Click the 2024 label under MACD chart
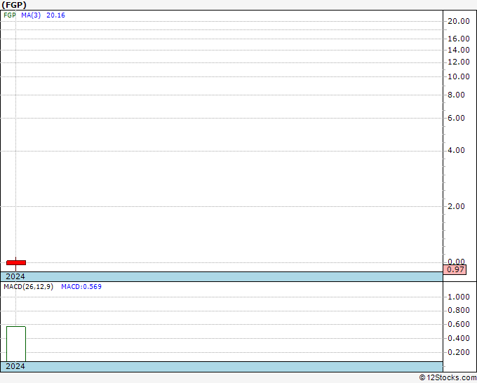The height and width of the screenshot is (383, 477). pos(15,366)
